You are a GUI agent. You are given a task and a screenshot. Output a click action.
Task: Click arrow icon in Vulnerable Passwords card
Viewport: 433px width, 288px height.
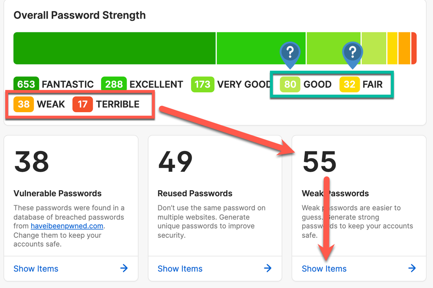[124, 269]
